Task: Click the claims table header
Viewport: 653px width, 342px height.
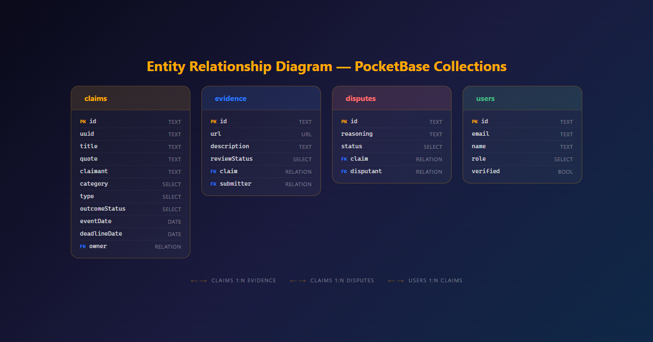Action: click(x=131, y=98)
